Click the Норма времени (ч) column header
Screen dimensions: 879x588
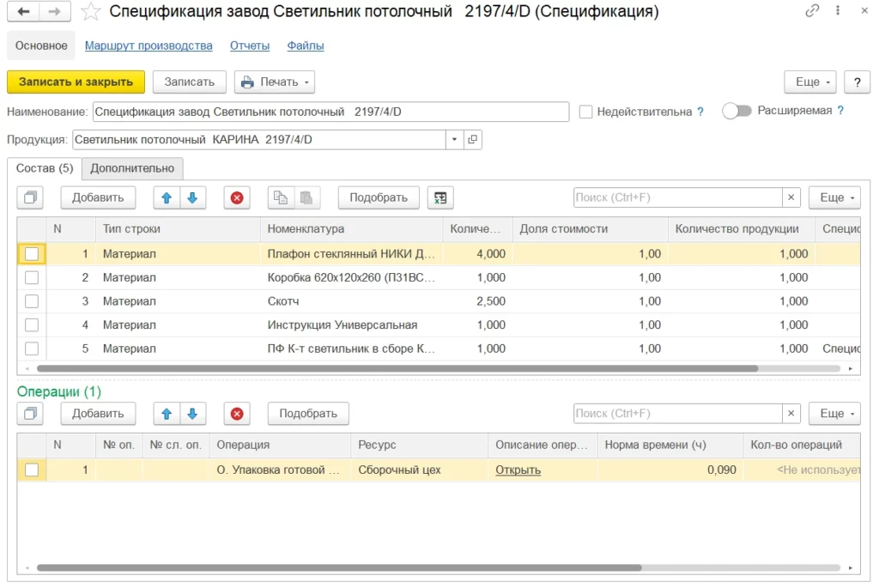[670, 445]
